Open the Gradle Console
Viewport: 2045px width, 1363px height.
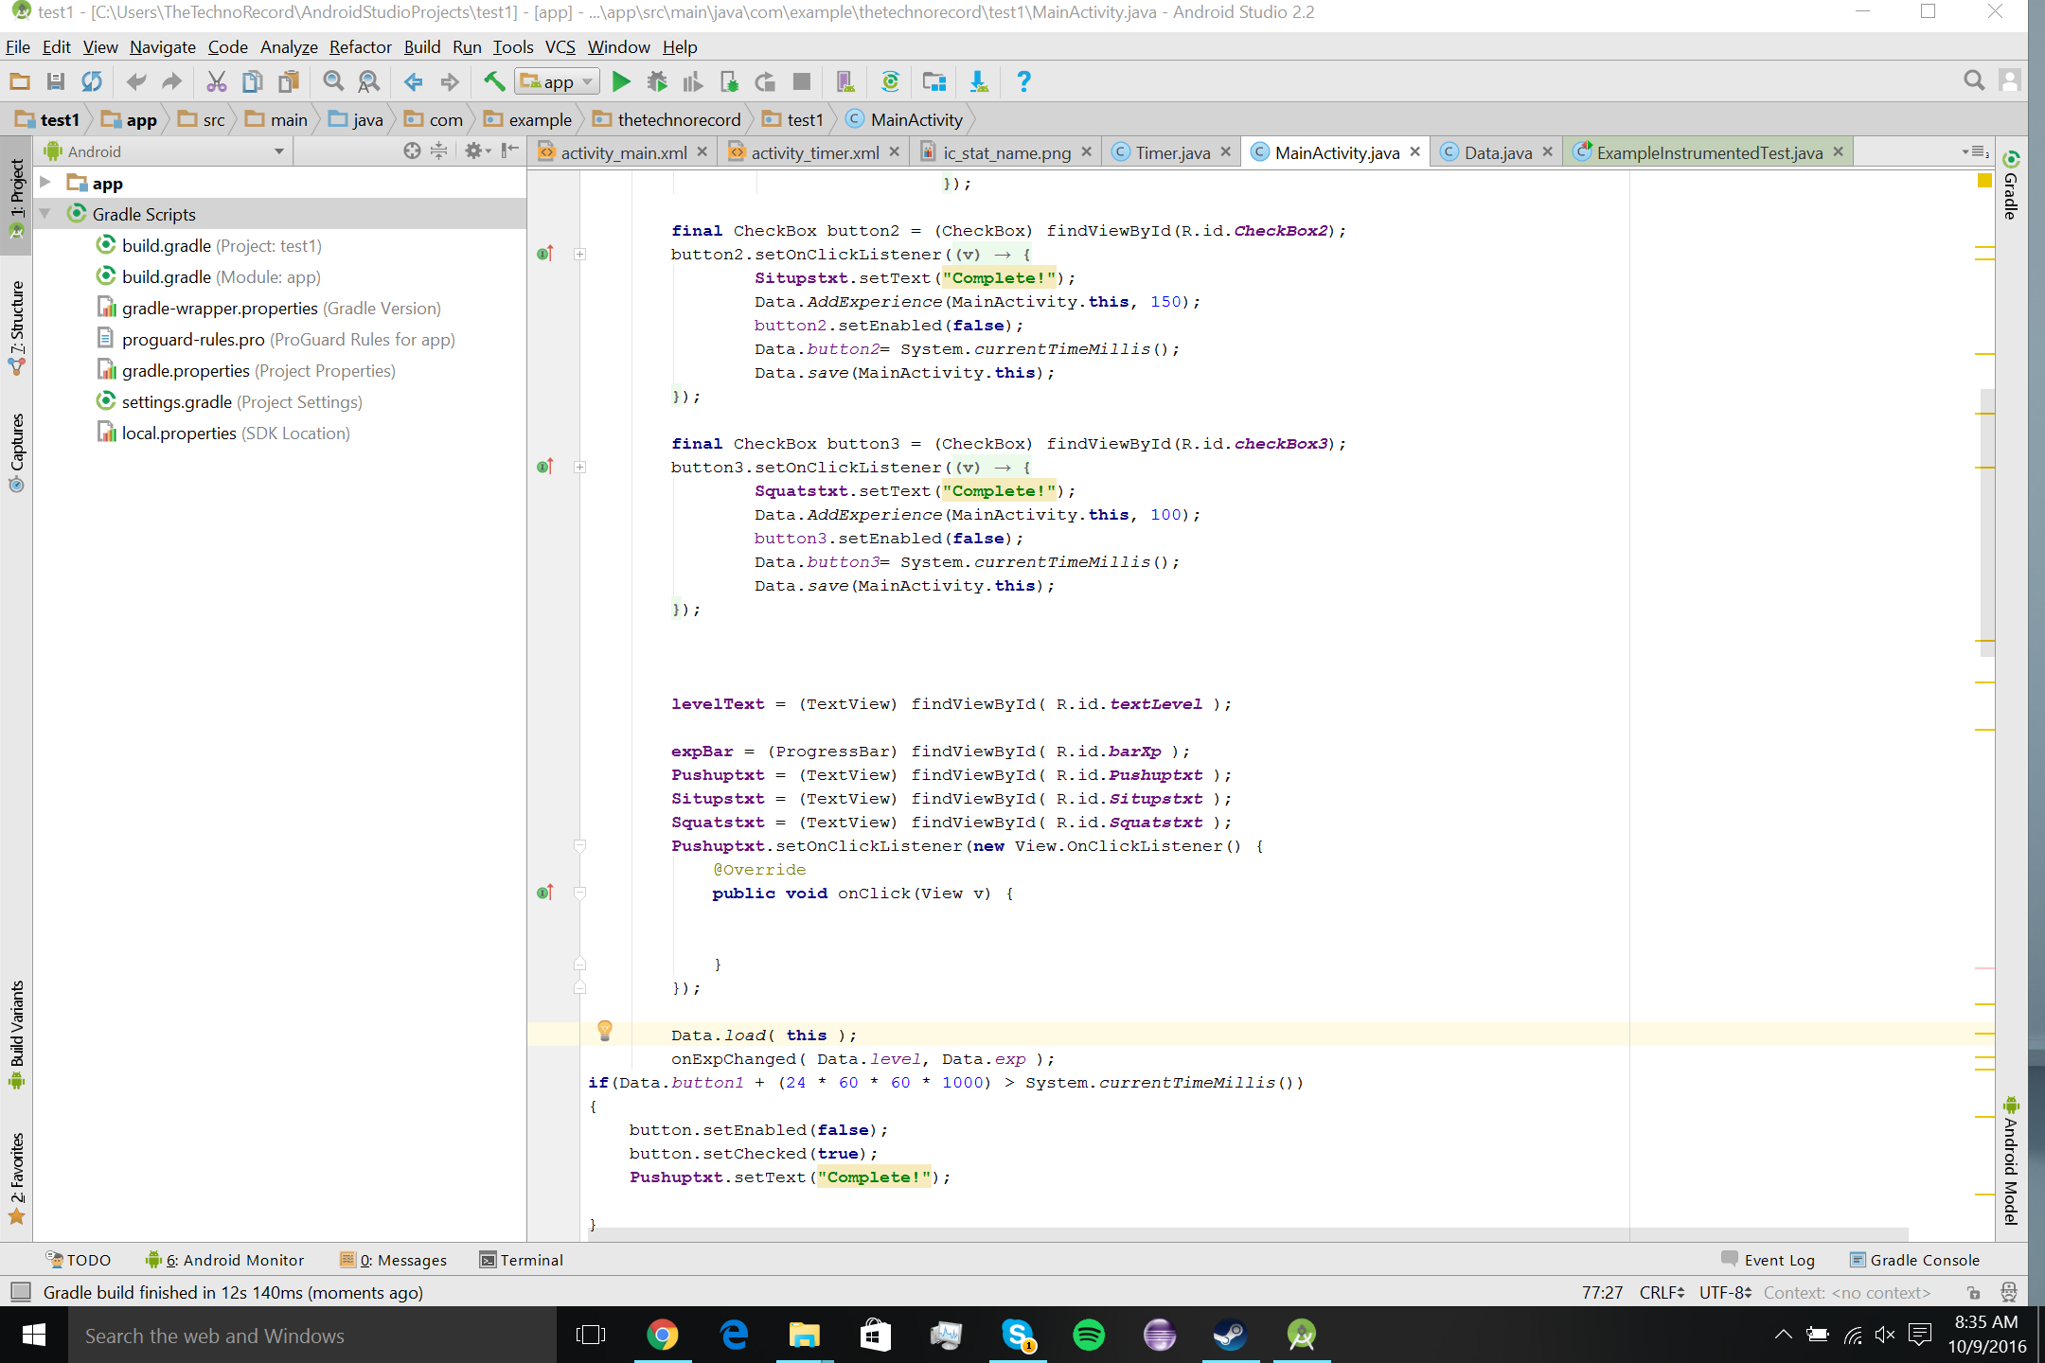(1914, 1260)
